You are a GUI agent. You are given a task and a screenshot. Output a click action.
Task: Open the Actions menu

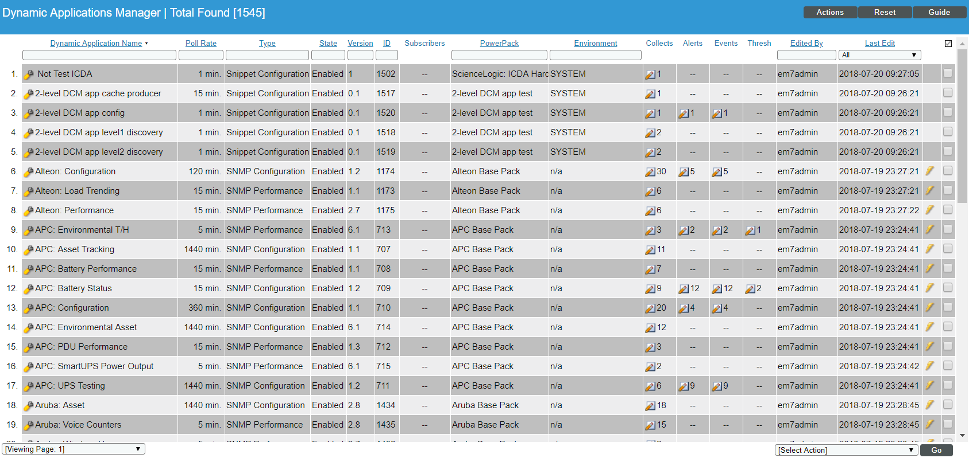(830, 13)
